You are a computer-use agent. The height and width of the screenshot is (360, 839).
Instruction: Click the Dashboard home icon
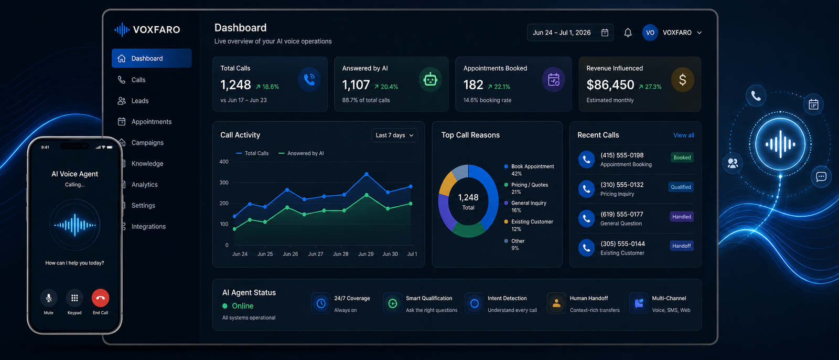pos(122,58)
